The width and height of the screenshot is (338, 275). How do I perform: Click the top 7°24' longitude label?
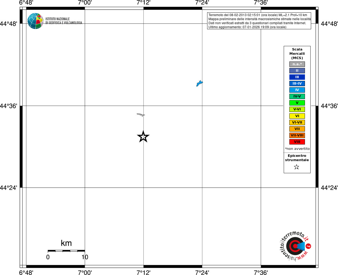click(202, 3)
